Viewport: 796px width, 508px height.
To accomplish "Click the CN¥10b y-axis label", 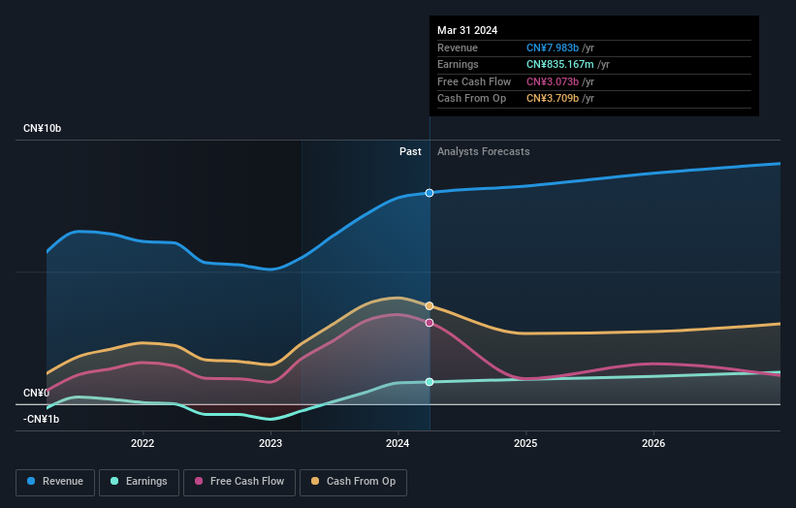I will coord(42,128).
